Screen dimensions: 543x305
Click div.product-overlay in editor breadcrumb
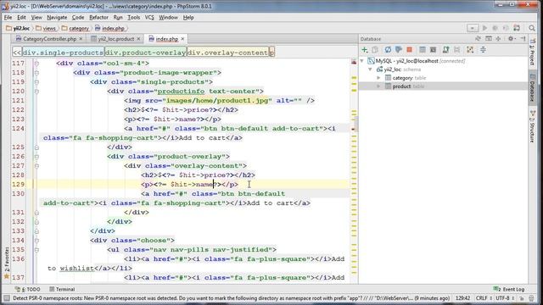[145, 53]
